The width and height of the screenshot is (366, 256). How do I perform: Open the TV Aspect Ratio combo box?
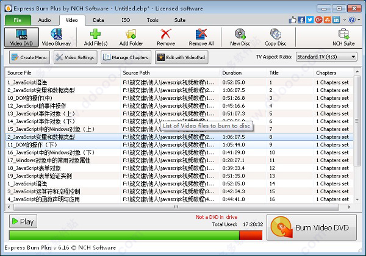[326, 57]
